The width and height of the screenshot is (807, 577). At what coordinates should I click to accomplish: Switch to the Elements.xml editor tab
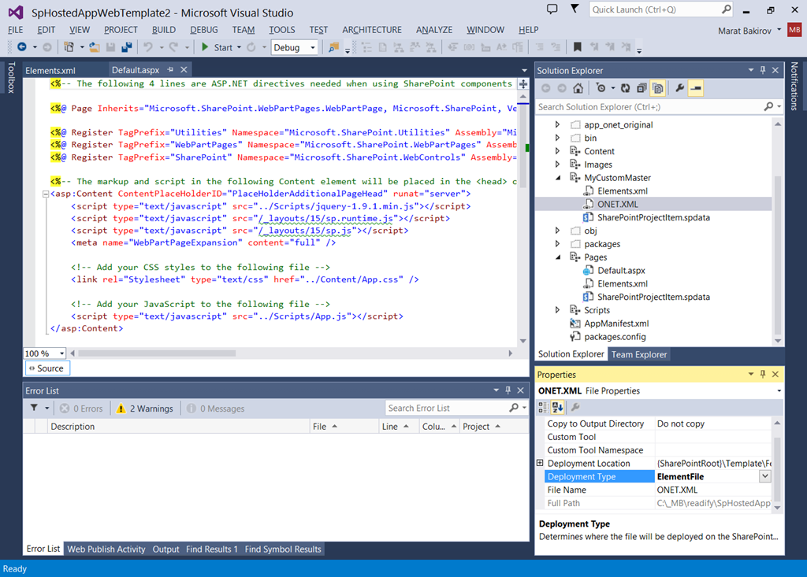pyautogui.click(x=50, y=71)
